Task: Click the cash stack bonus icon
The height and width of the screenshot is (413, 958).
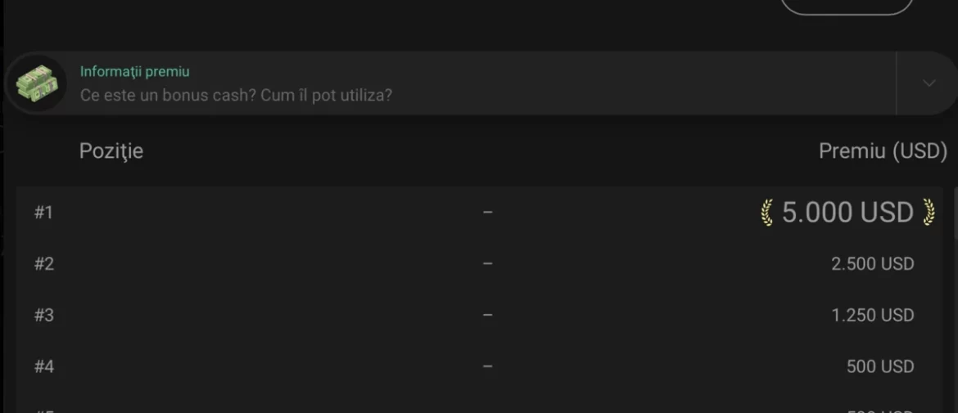Action: [35, 83]
